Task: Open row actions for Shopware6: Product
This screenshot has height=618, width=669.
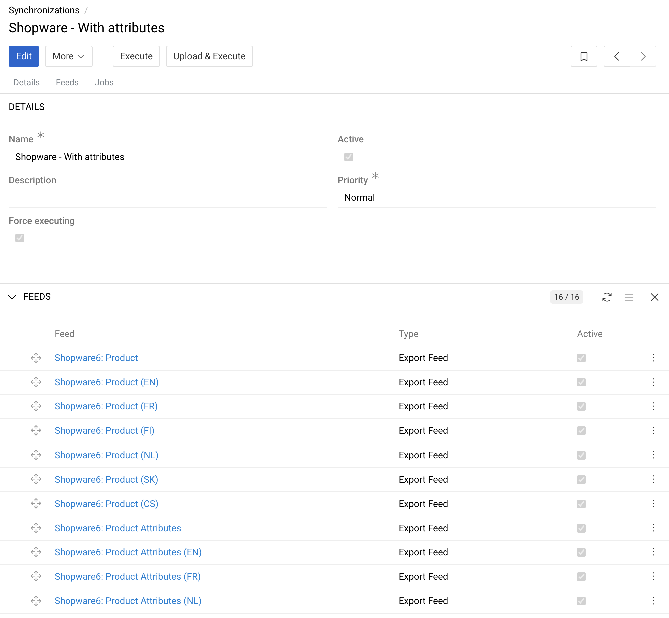Action: (653, 358)
